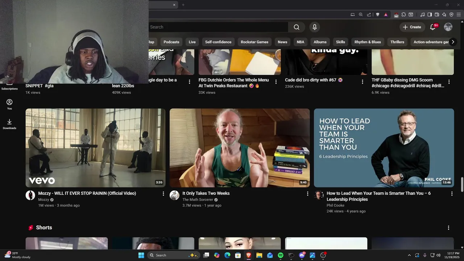
Task: Open options menu for It Only Takes Two Weeks
Action: point(307,194)
